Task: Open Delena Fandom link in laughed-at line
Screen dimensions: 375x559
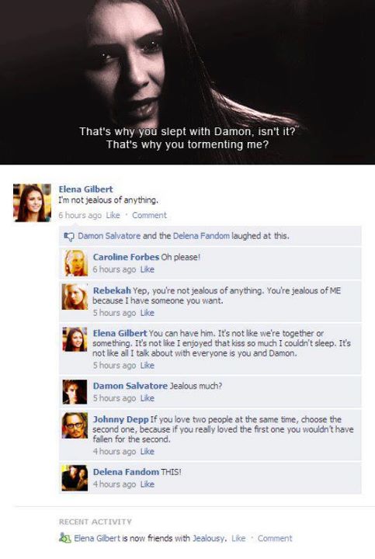Action: [x=201, y=236]
